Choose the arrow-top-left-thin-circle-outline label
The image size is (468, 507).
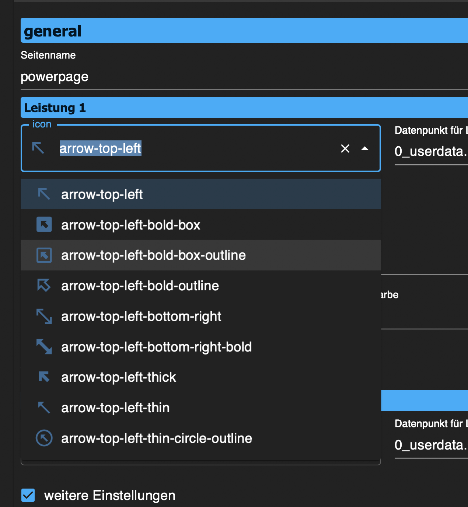click(x=157, y=438)
